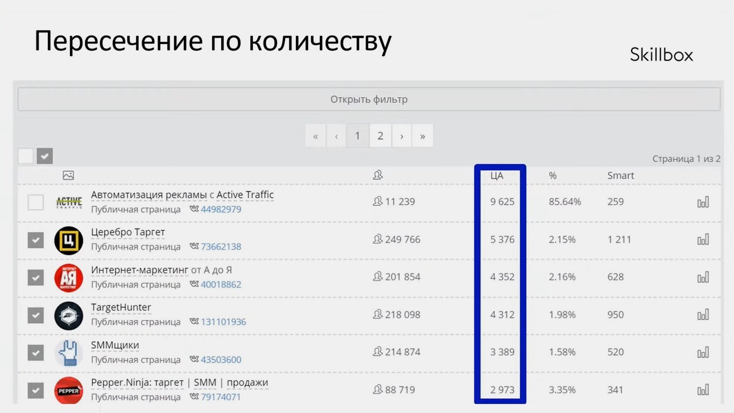
Task: Click VK icon next to 73662138
Action: tap(194, 246)
